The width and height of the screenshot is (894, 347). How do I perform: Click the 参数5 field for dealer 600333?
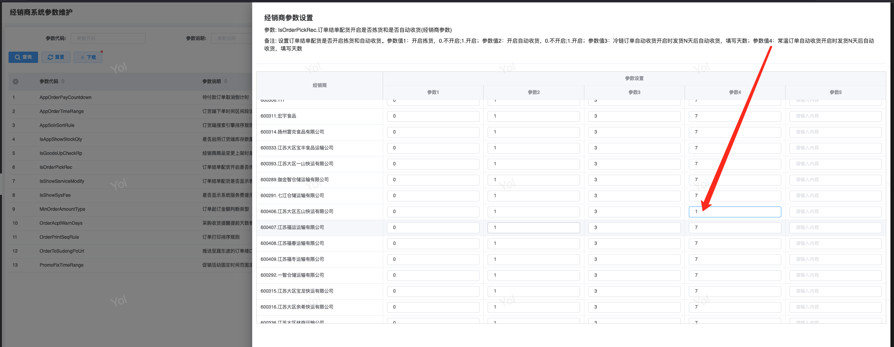click(x=835, y=148)
